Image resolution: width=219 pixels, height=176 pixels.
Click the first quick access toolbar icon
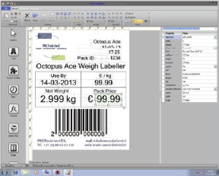point(4,3)
